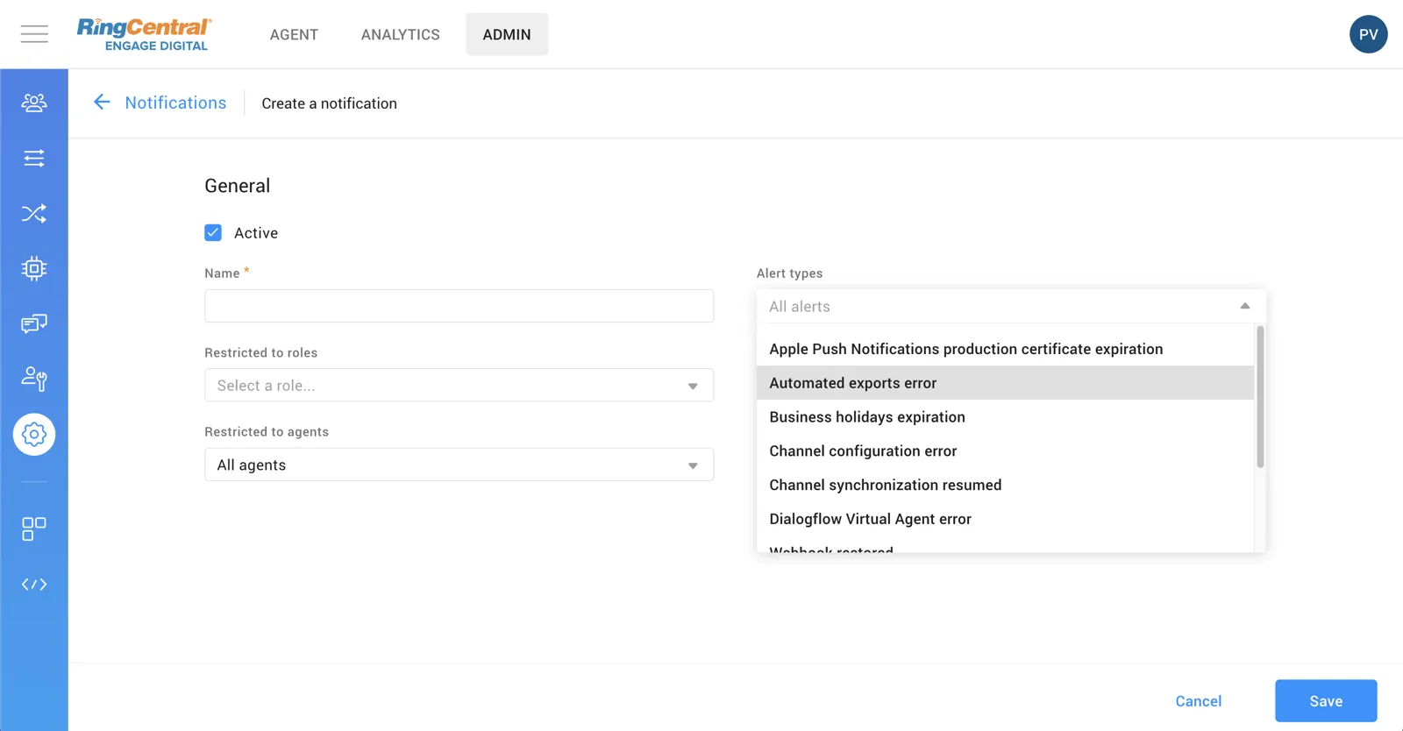1403x731 pixels.
Task: Click the Name input field
Action: 459,306
